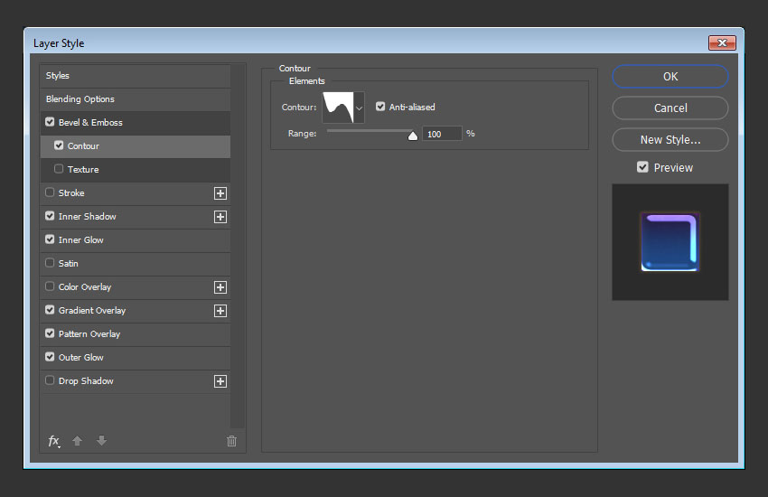The image size is (768, 497).
Task: Click the Range value field showing 100
Action: [x=442, y=134]
